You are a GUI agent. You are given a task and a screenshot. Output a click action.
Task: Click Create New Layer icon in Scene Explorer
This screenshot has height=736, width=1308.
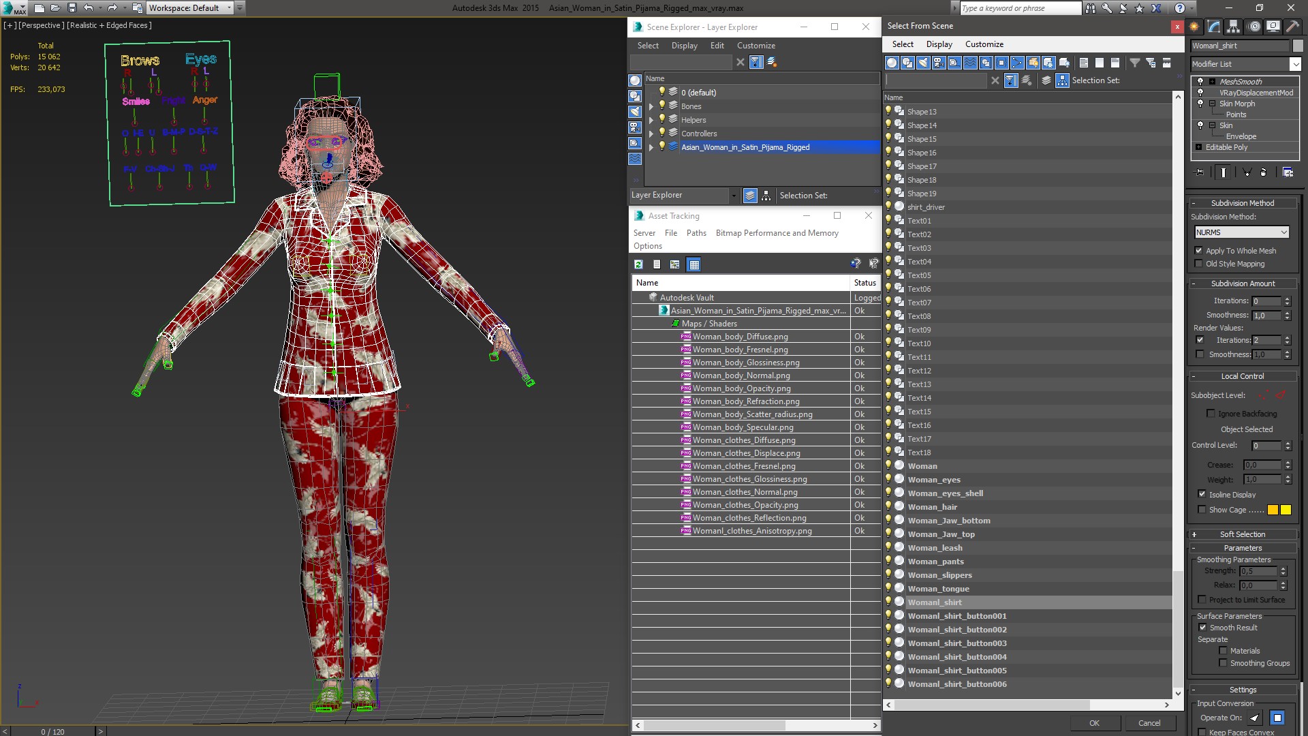pyautogui.click(x=772, y=62)
